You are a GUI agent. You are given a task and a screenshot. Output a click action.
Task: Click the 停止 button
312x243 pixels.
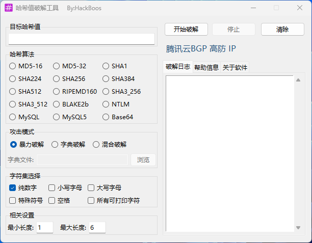click(233, 30)
